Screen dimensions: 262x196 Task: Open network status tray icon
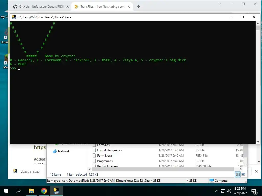[x=223, y=191]
